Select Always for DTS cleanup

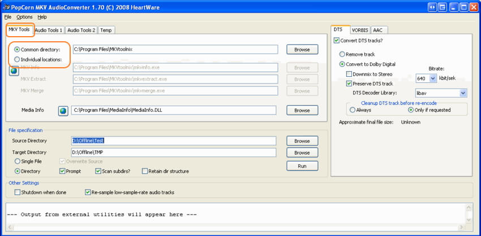(x=353, y=110)
